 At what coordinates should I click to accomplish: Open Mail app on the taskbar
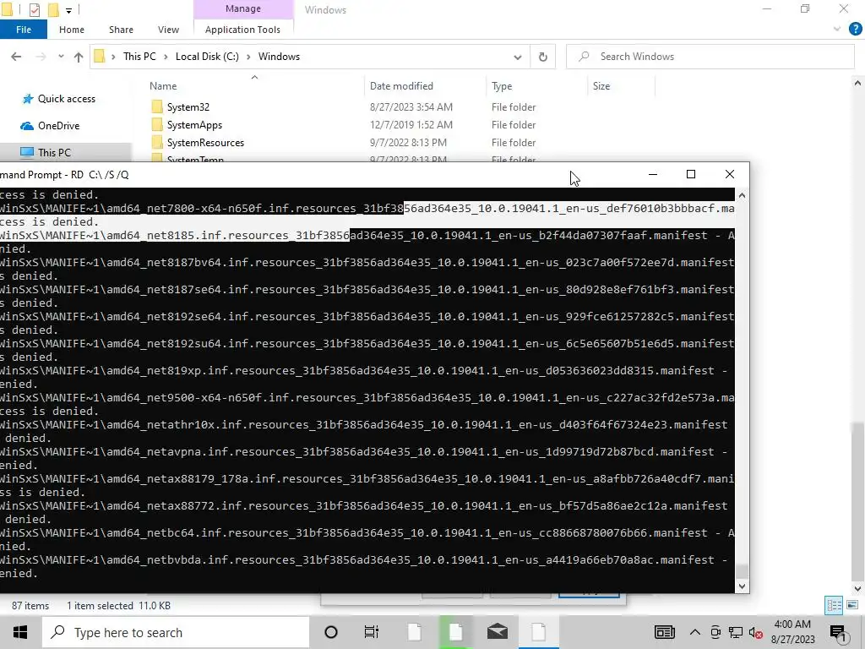pos(497,632)
